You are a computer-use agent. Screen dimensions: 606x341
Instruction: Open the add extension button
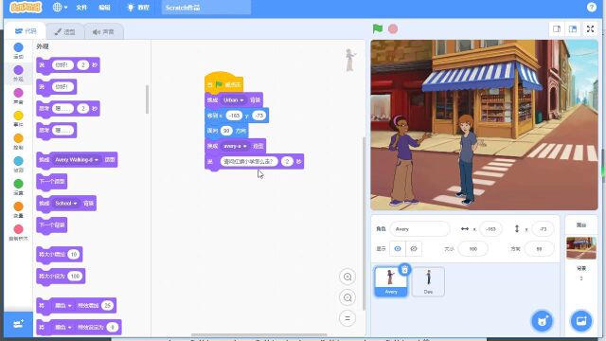pos(18,324)
